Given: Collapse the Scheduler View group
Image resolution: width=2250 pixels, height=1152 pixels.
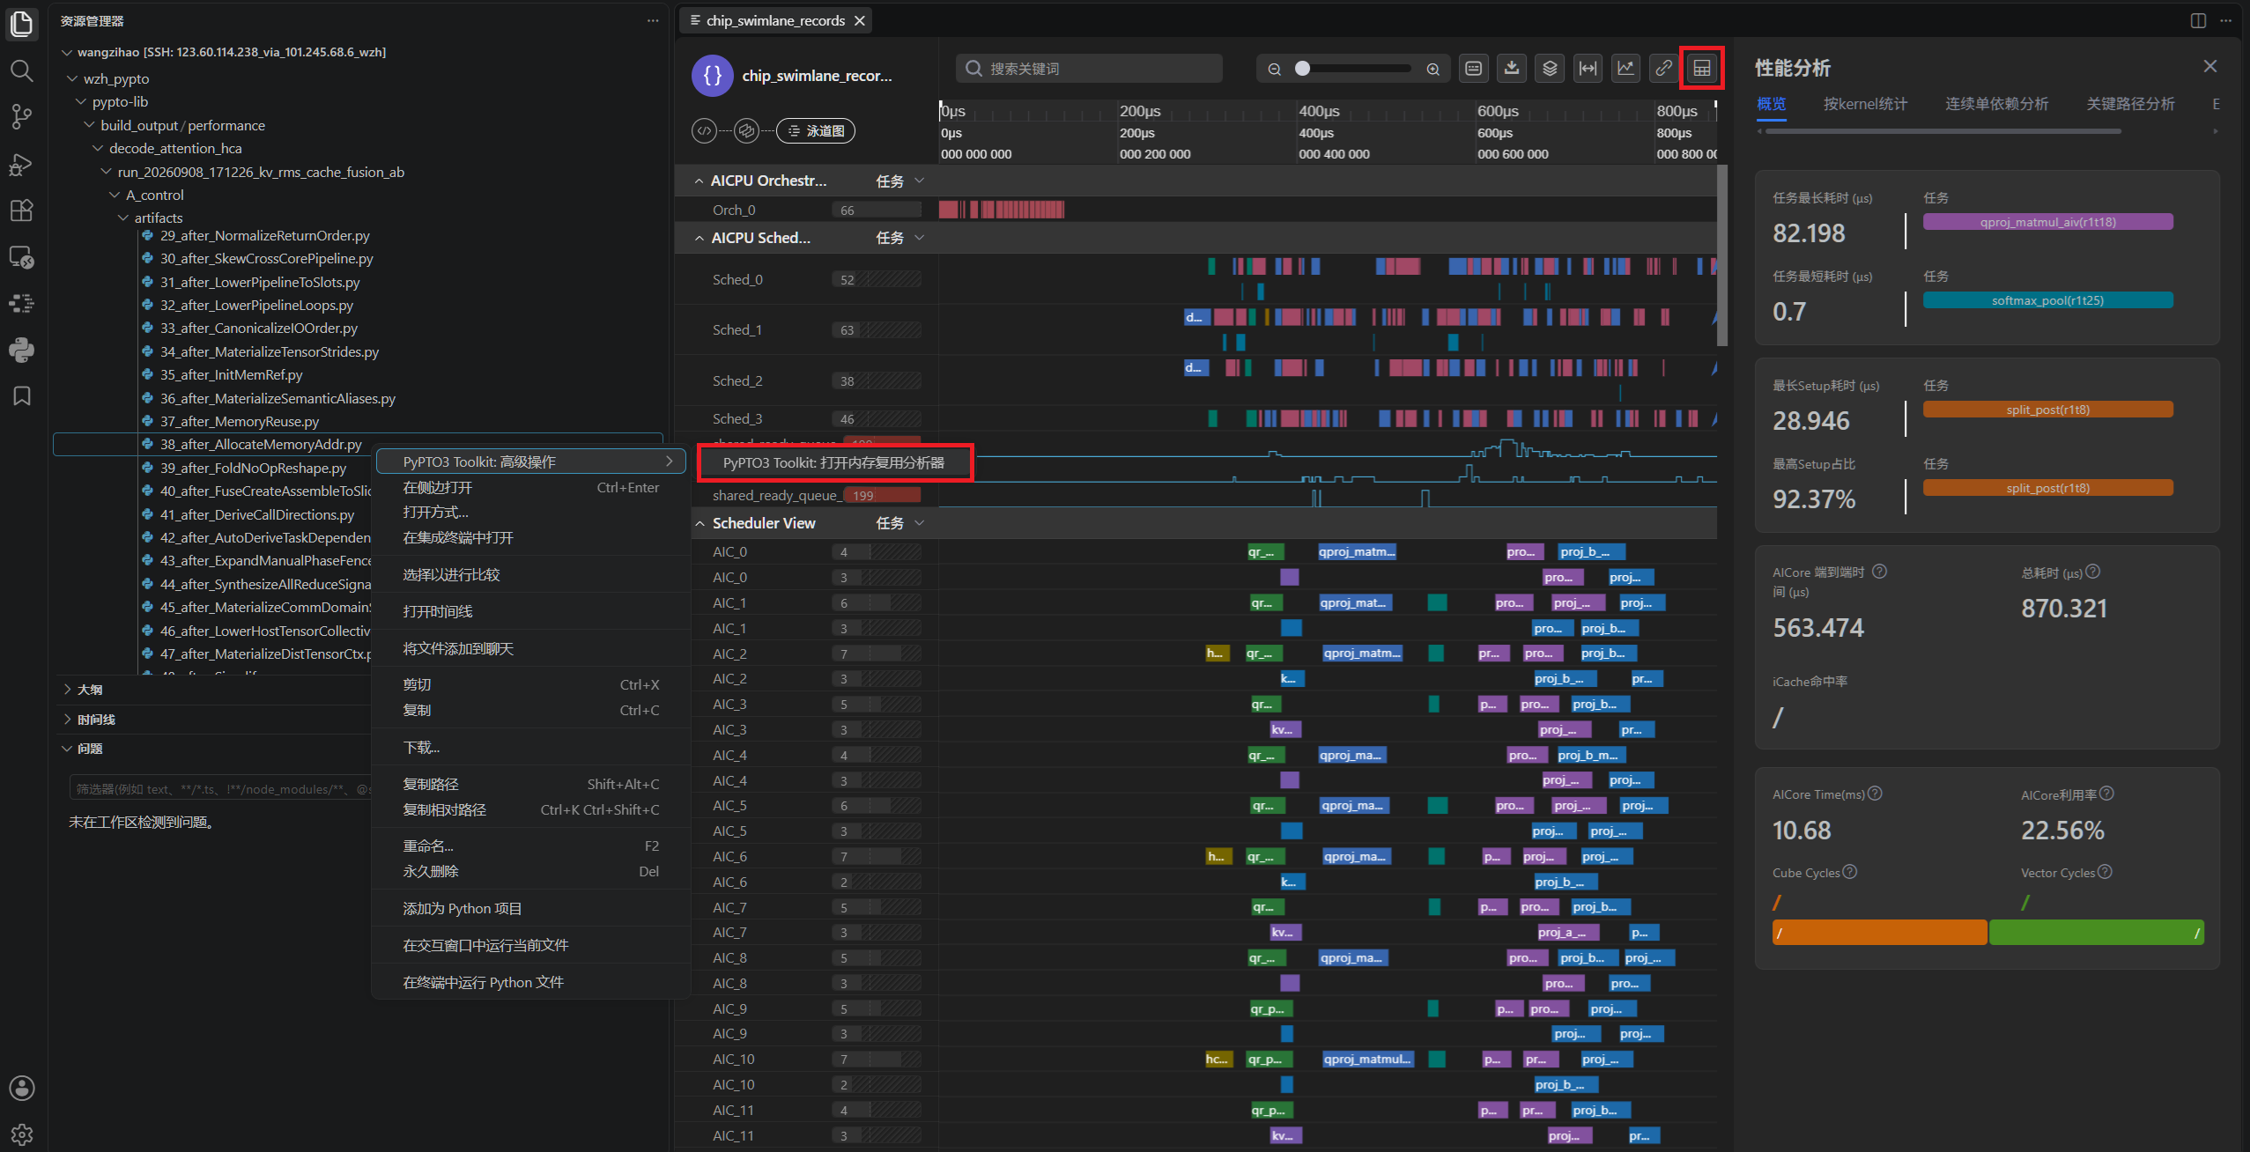Looking at the screenshot, I should tap(699, 523).
